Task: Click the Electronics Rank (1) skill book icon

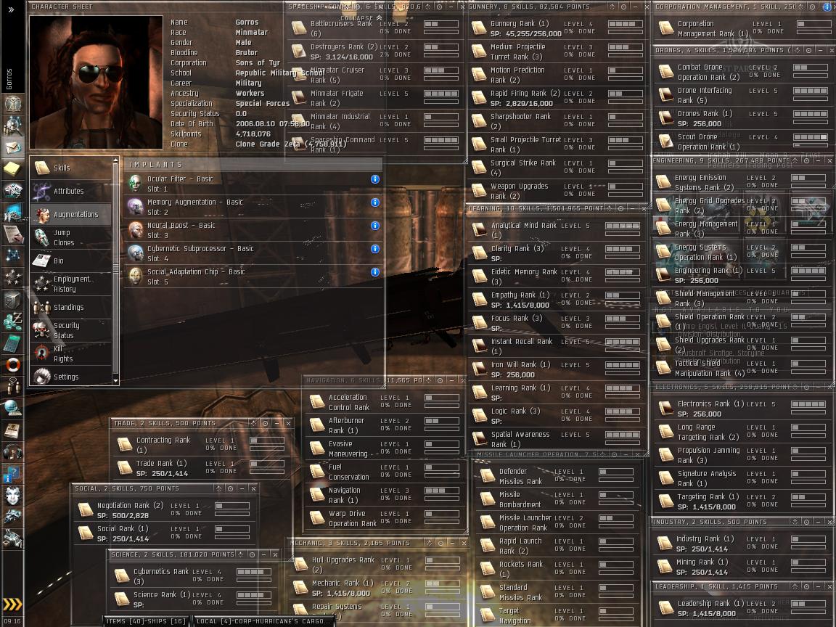Action: [x=665, y=409]
